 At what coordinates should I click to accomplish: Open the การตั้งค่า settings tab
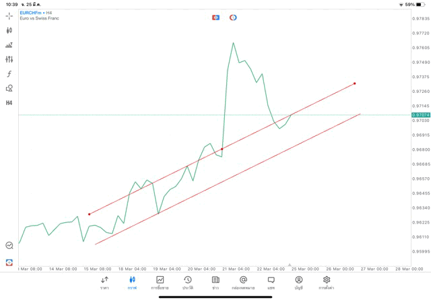tap(327, 283)
